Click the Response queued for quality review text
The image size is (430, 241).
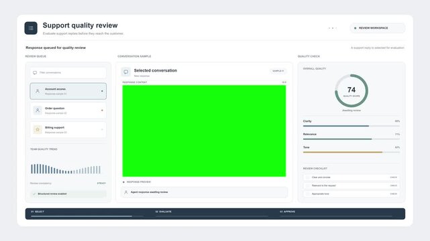click(56, 48)
